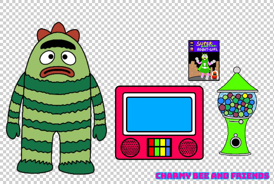Viewport: 274px width, 184px height.
Task: Select the gumball machine's black dispenser knob
Action: [x=235, y=142]
